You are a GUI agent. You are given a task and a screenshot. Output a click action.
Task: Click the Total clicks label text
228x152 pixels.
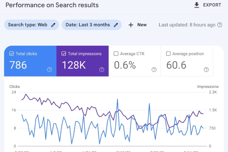(x=26, y=54)
